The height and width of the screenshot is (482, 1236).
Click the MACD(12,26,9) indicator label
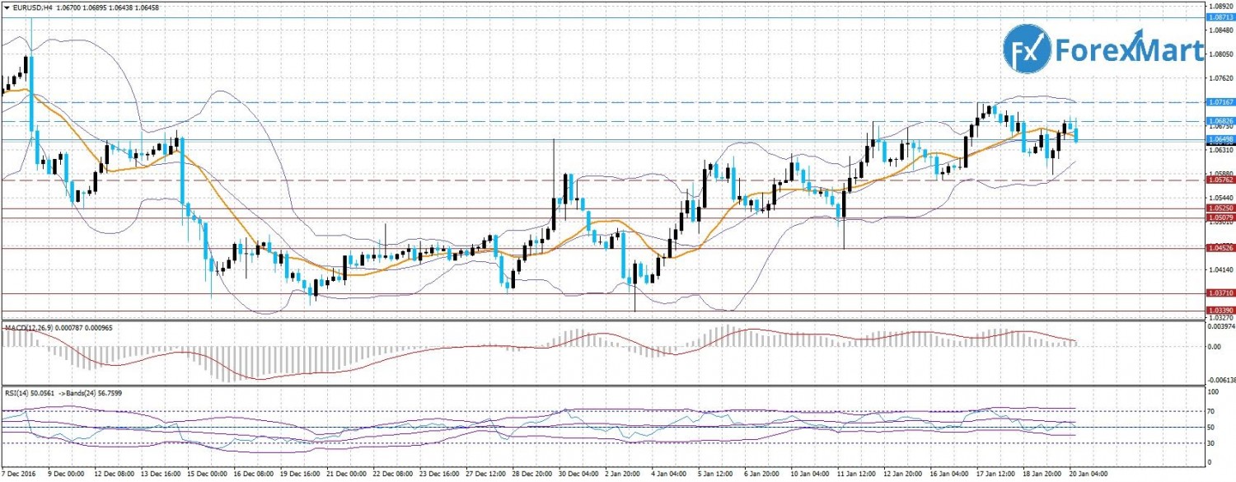point(30,328)
